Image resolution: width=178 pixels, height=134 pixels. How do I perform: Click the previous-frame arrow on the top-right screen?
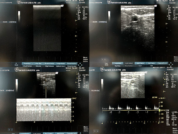102,59
